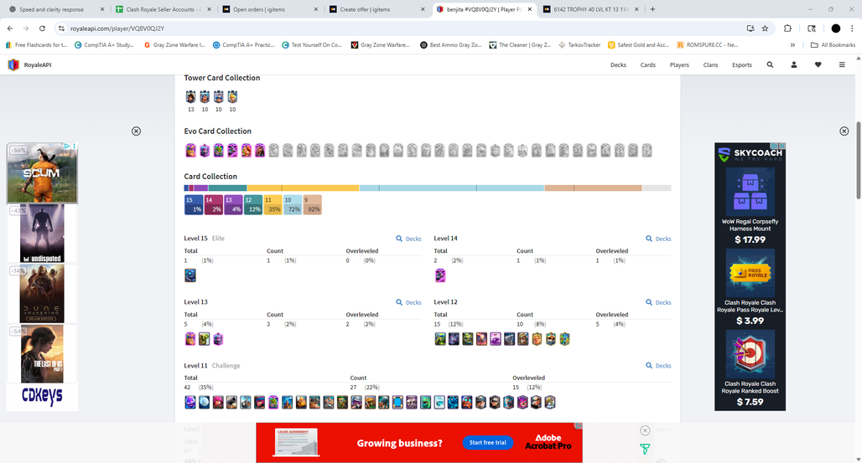Viewport: 862px width, 463px height.
Task: Open the browser extensions puzzle icon
Action: pos(787,28)
